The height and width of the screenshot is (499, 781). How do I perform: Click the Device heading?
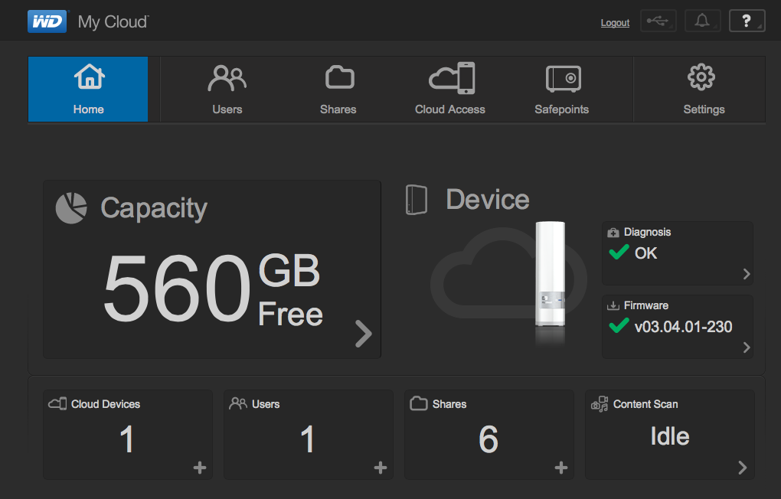tap(488, 200)
